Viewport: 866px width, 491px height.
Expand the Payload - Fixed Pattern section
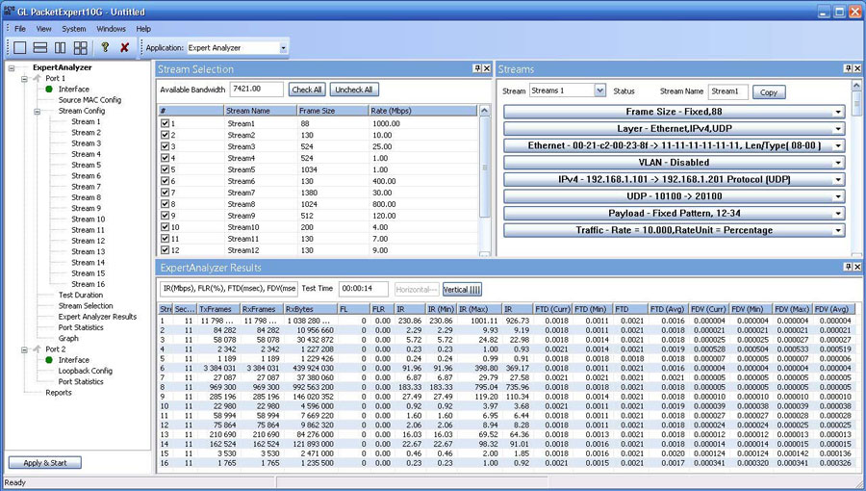click(x=675, y=213)
